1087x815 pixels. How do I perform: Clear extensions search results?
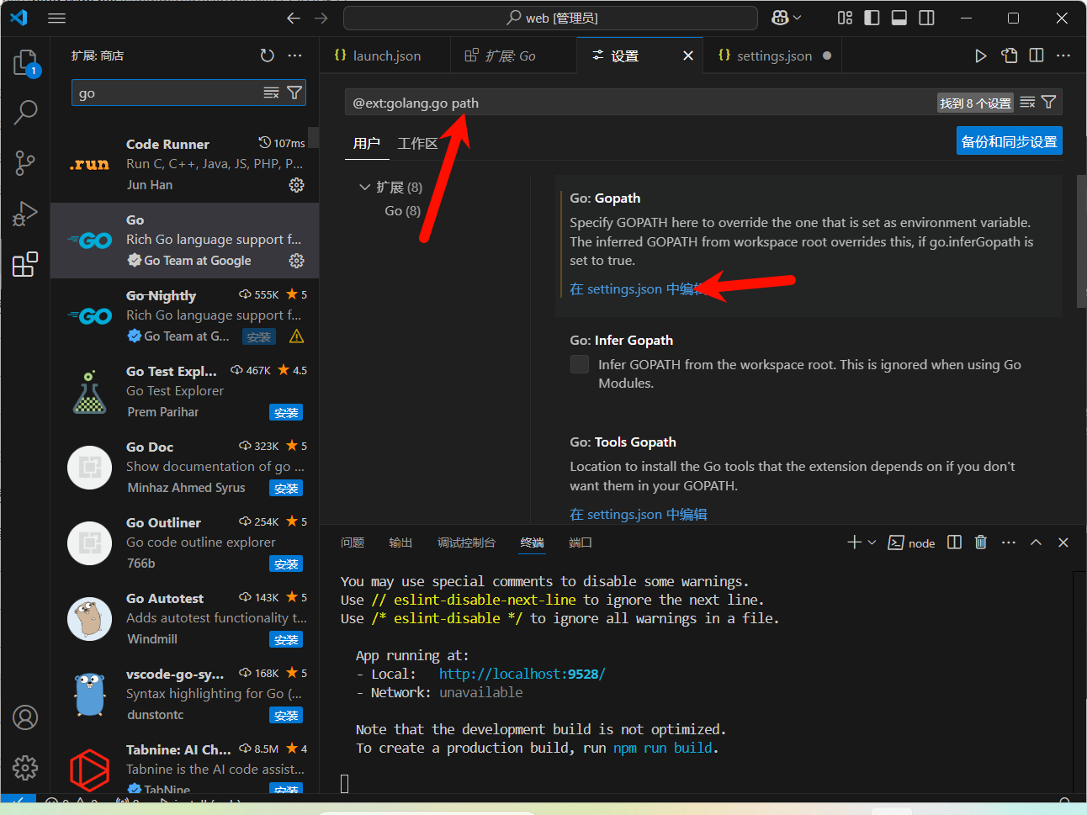(x=271, y=93)
